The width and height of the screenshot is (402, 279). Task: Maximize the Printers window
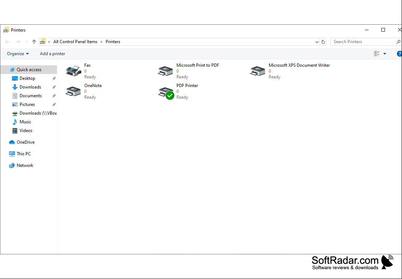click(383, 30)
